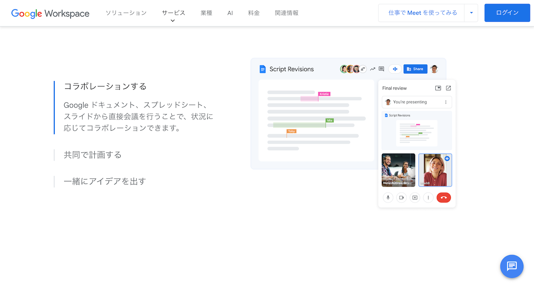
Task: Open the サービス navigation menu
Action: pyautogui.click(x=174, y=13)
